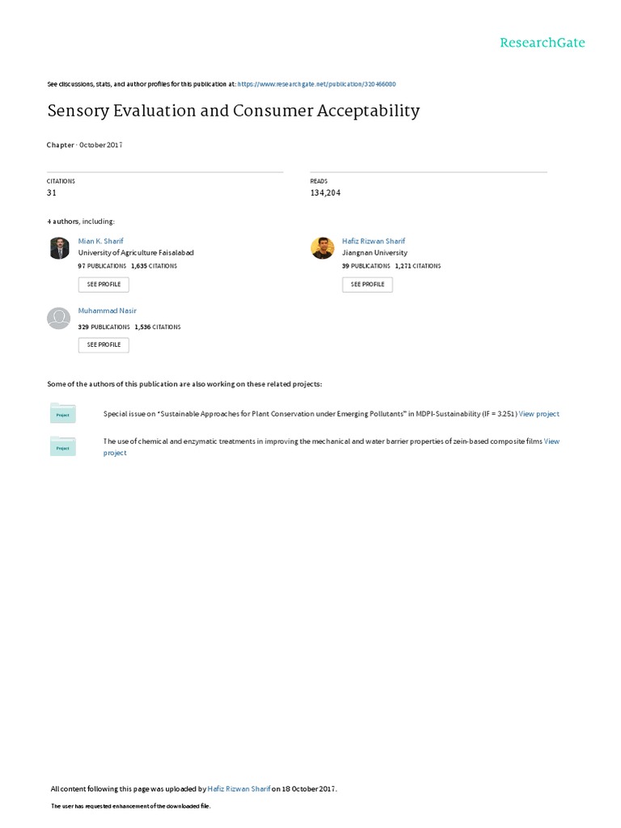Click the ResearchGate logo
621x828 pixels.
542,43
